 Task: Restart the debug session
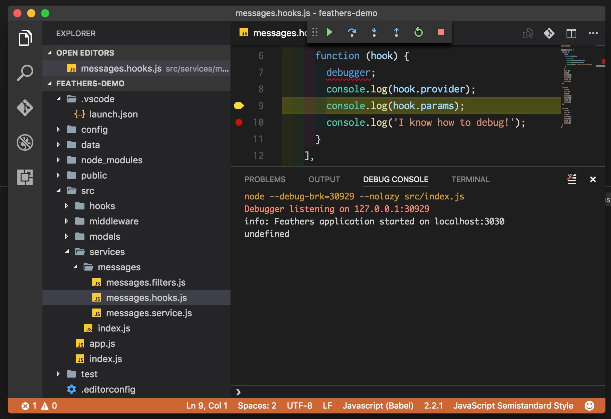point(418,32)
